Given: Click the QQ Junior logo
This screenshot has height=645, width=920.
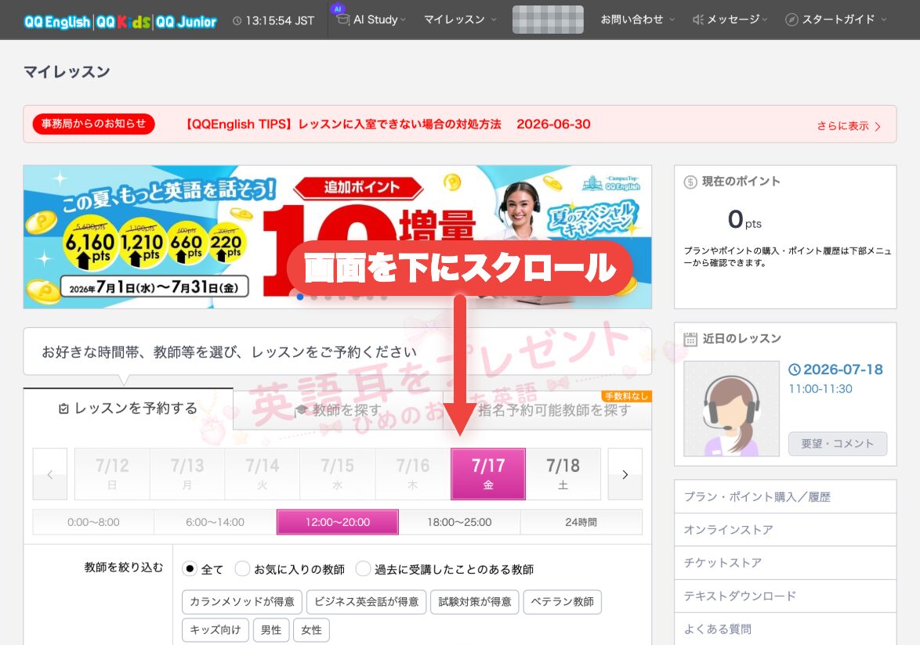Looking at the screenshot, I should [x=186, y=22].
